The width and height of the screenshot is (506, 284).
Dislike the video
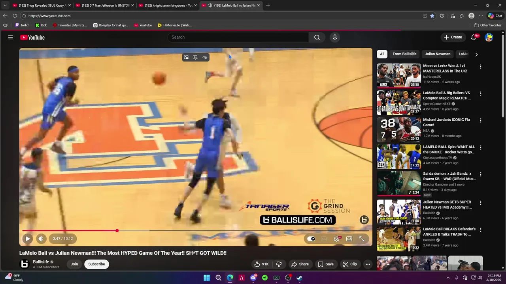[x=279, y=264]
